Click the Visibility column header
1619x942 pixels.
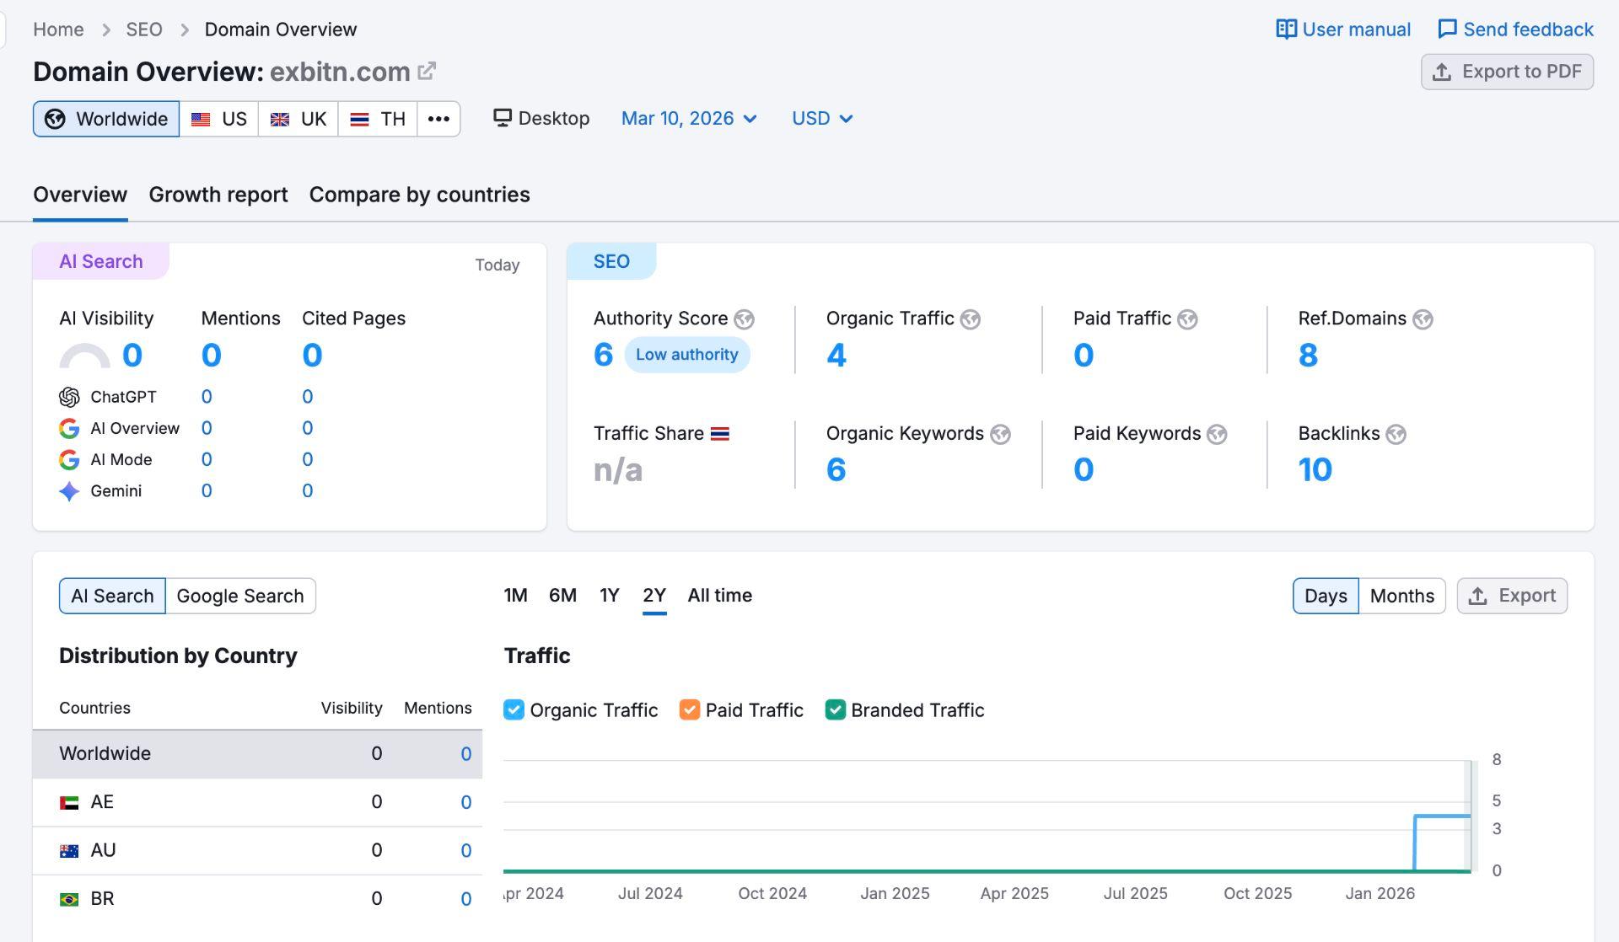[352, 708]
